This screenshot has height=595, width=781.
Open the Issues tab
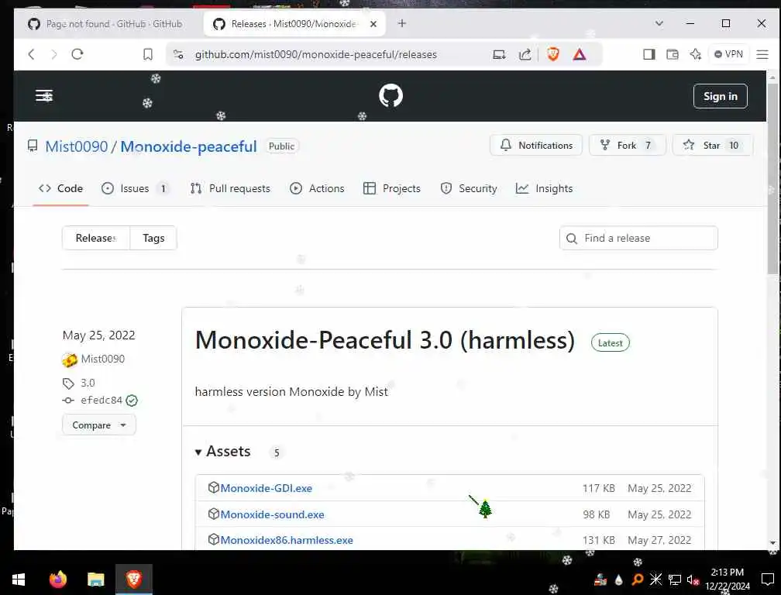[135, 188]
